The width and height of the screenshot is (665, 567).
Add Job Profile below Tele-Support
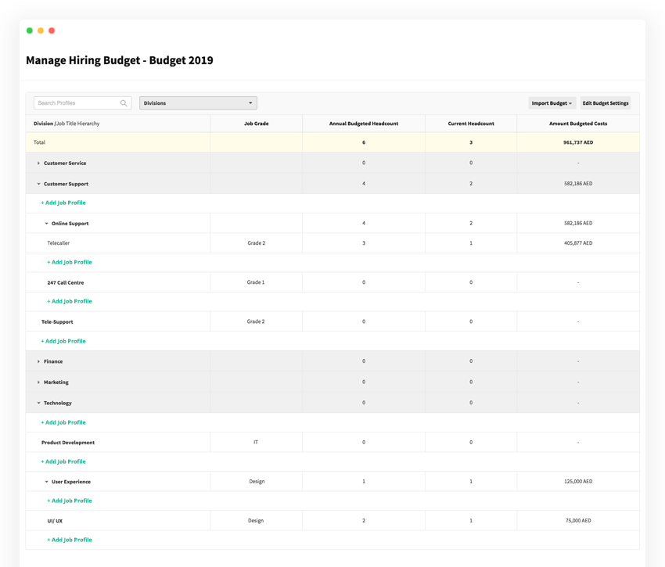coord(63,341)
